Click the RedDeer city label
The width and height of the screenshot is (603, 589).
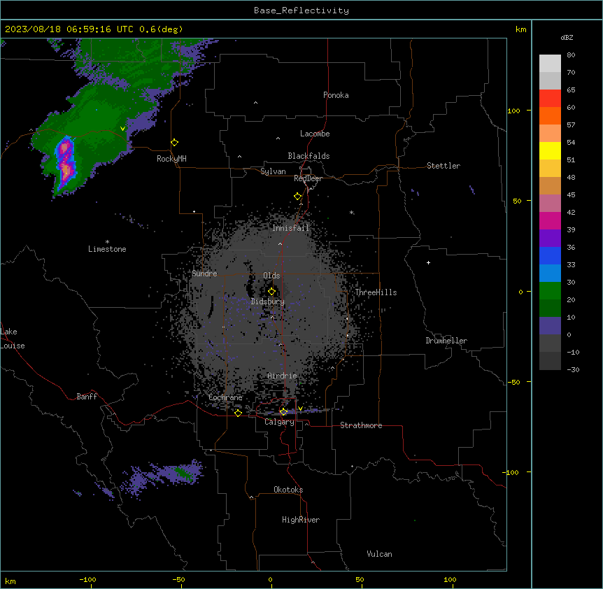coord(308,178)
